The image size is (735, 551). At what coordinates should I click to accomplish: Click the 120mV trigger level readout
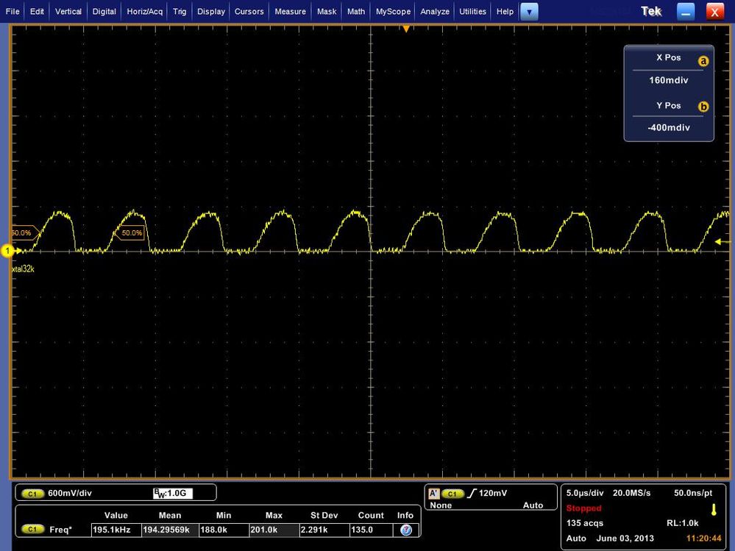click(x=493, y=493)
